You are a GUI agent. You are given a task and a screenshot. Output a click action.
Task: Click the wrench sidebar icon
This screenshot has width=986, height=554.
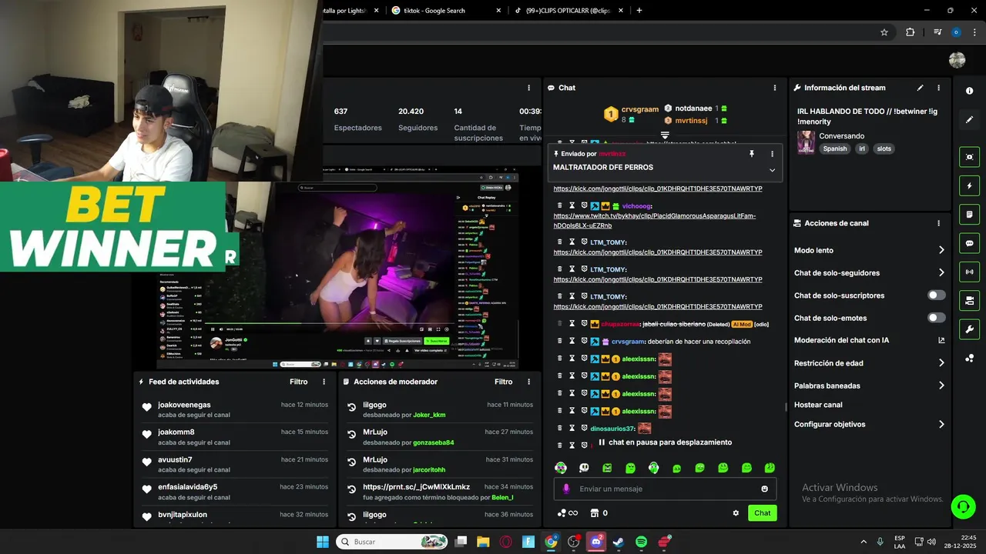[969, 329]
